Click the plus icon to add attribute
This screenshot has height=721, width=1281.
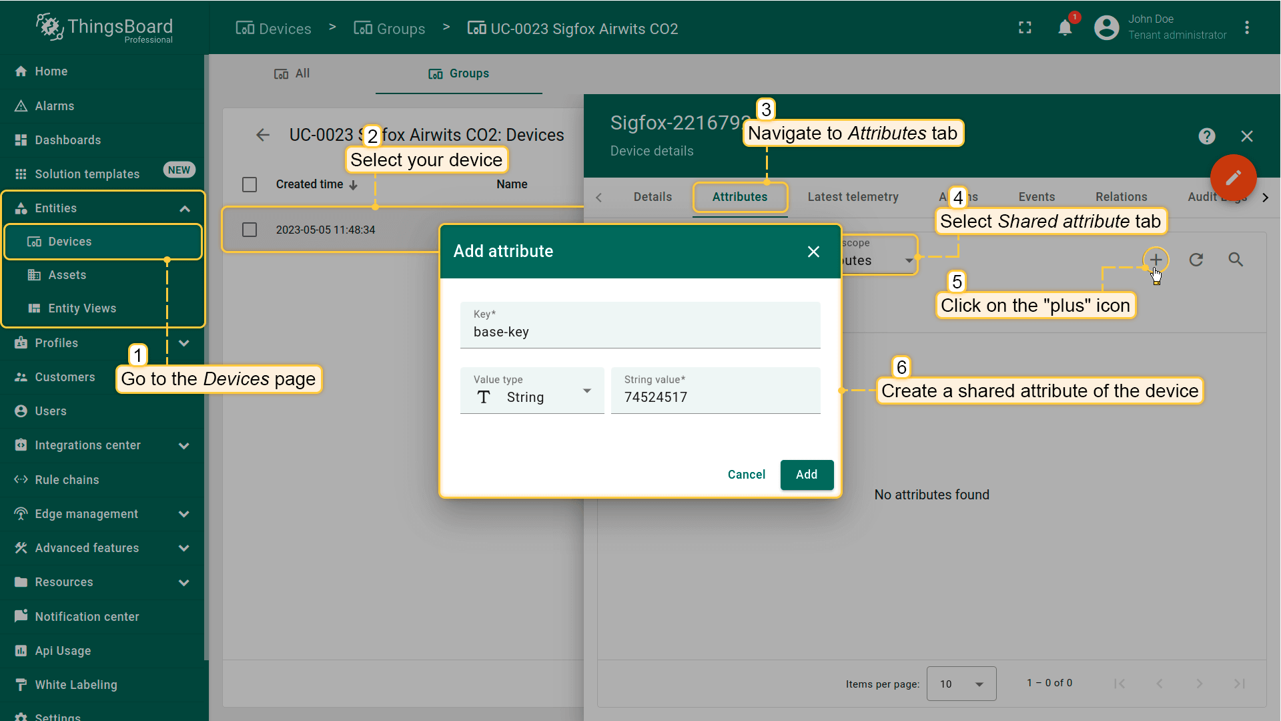pos(1156,260)
